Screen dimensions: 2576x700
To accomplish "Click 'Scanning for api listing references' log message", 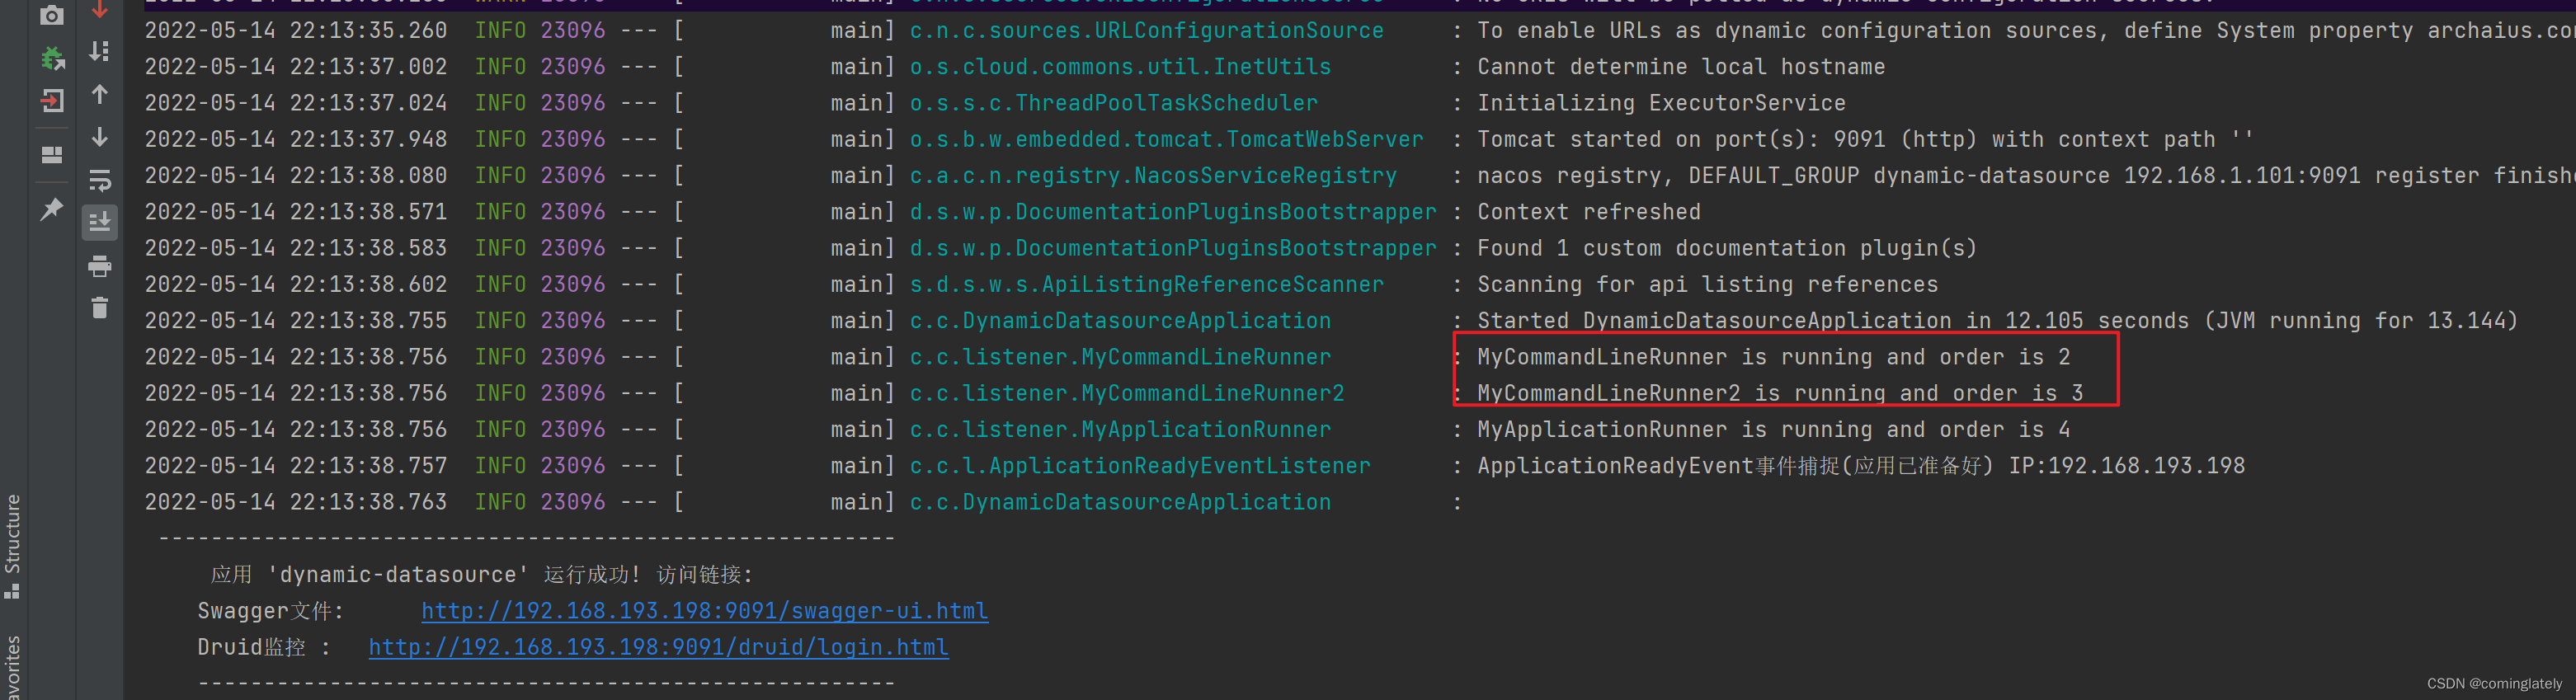I will (x=1708, y=285).
